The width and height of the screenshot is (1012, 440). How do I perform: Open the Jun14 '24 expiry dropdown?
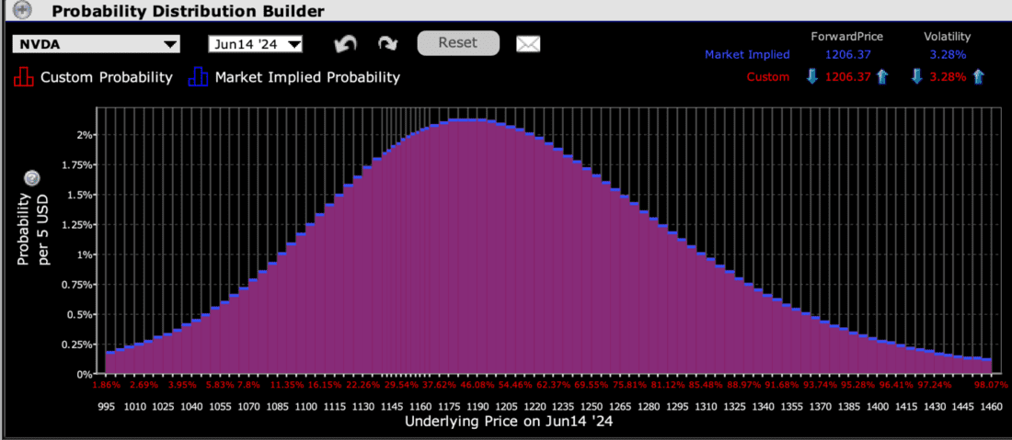pyautogui.click(x=256, y=44)
